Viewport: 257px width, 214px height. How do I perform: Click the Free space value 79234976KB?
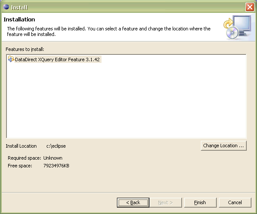(56, 166)
